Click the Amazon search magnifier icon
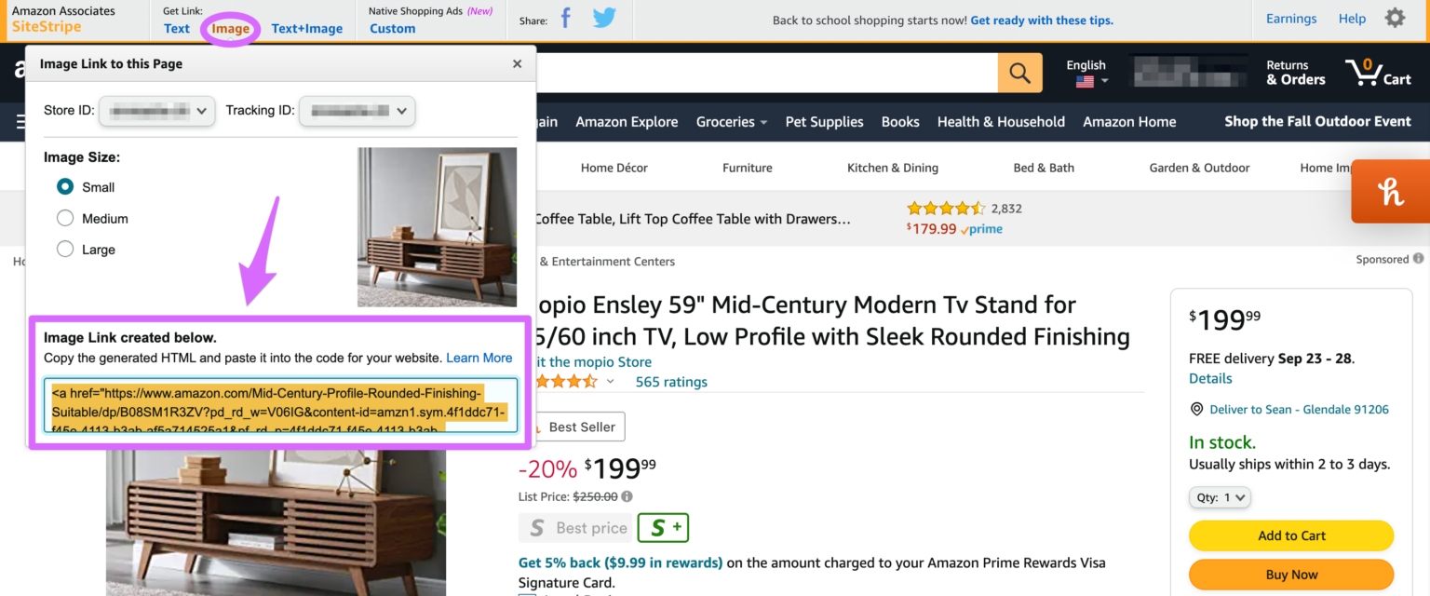 pos(1019,72)
